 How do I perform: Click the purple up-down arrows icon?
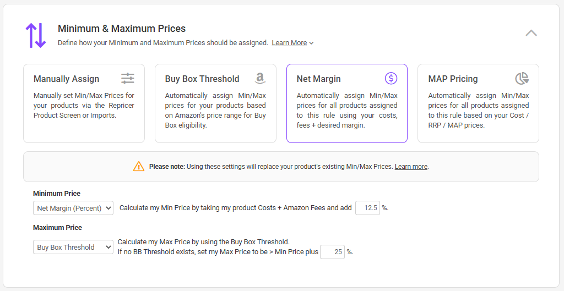point(35,35)
